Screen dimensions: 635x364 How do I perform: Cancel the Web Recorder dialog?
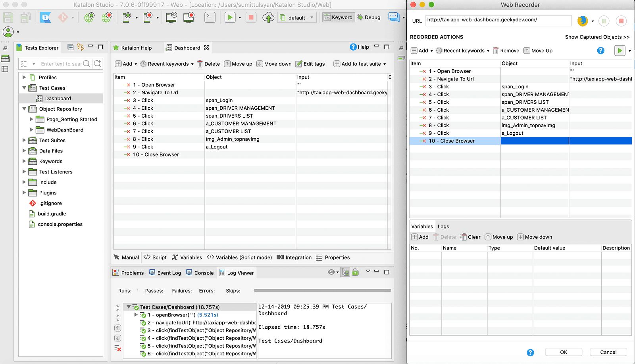click(608, 352)
